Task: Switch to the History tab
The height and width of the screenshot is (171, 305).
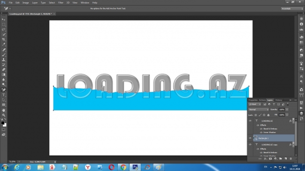Action: 279,100
